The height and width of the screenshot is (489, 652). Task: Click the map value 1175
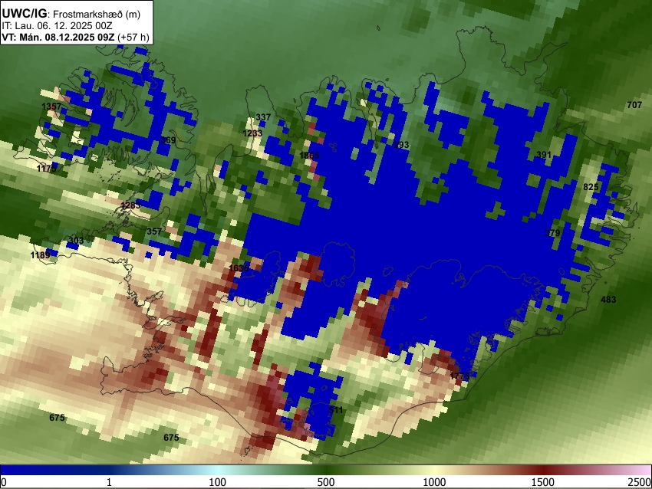47,169
